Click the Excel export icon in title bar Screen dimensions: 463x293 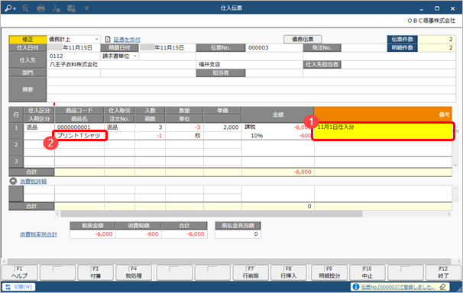[71, 8]
